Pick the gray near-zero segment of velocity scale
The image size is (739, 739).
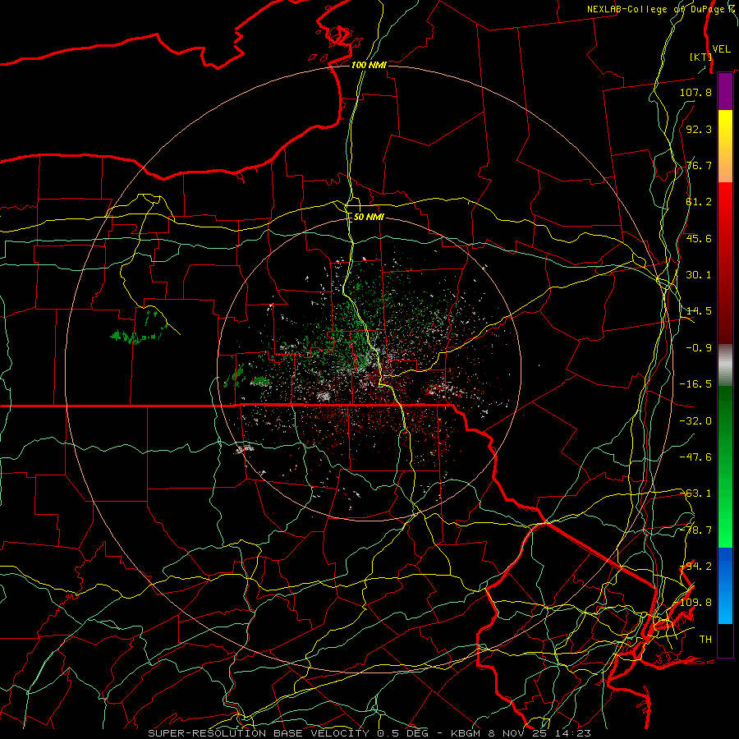(725, 365)
